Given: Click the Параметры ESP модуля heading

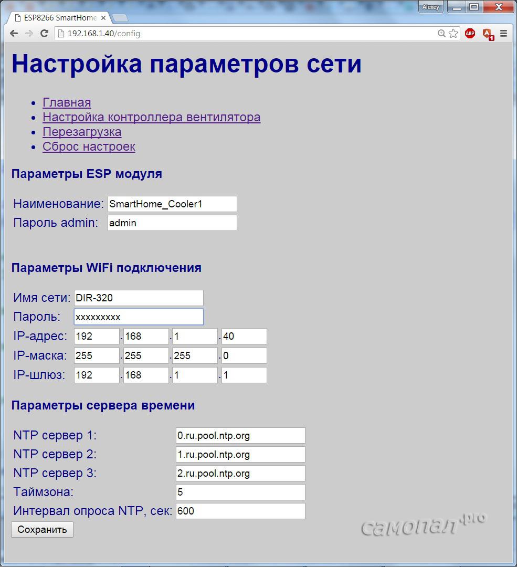Looking at the screenshot, I should pyautogui.click(x=87, y=174).
